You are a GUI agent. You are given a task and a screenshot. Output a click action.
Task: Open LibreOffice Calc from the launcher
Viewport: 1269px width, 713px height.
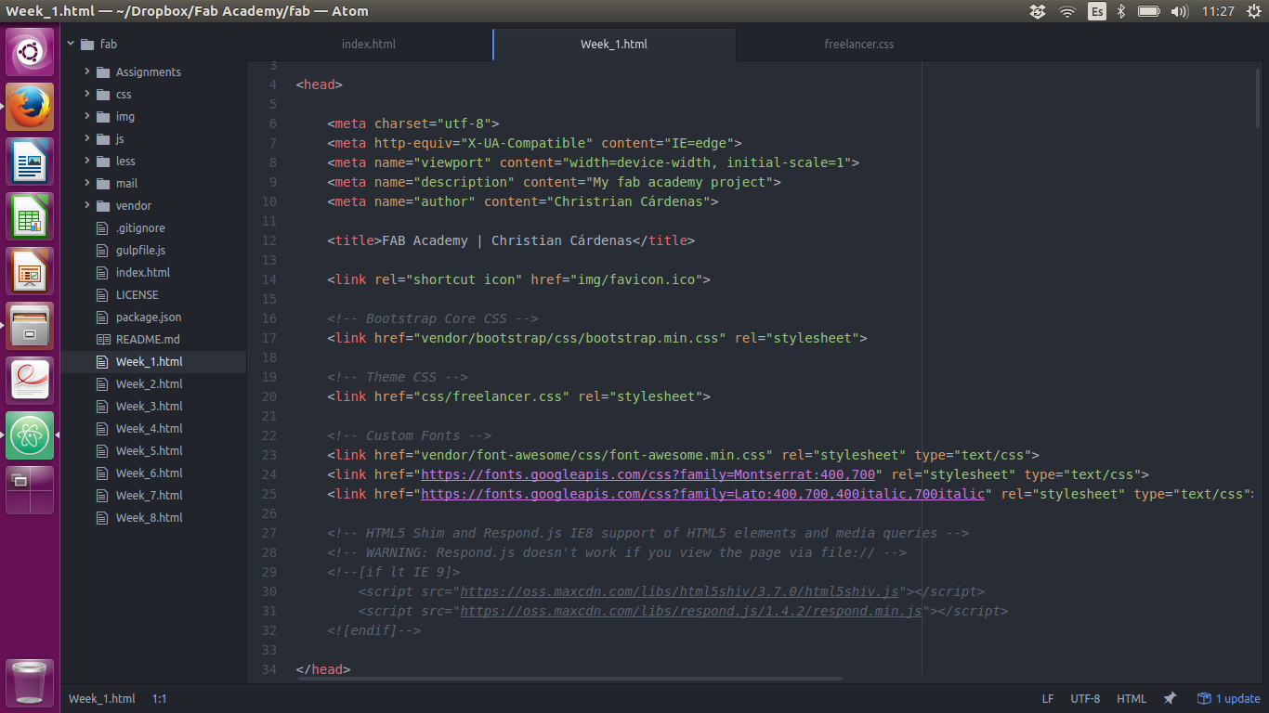point(30,217)
